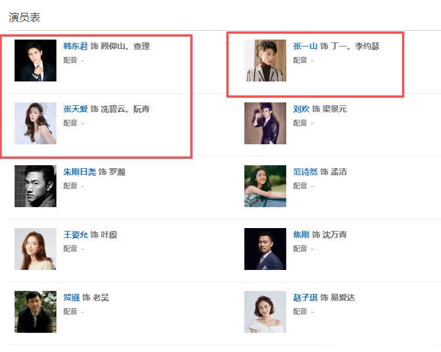Image resolution: width=441 pixels, height=352 pixels.
Task: Click 朱刚日尧's black-and-white portrait
Action: point(35,186)
